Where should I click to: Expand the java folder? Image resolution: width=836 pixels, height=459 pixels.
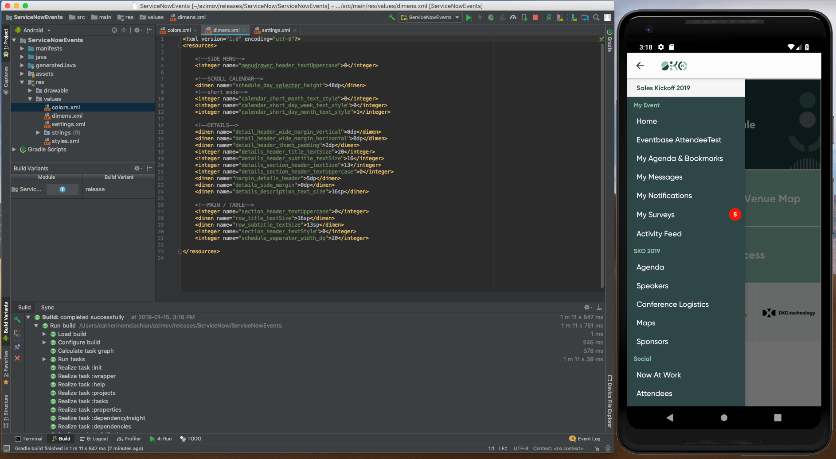[x=22, y=57]
